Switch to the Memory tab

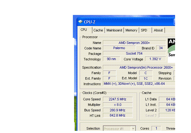point(131,30)
